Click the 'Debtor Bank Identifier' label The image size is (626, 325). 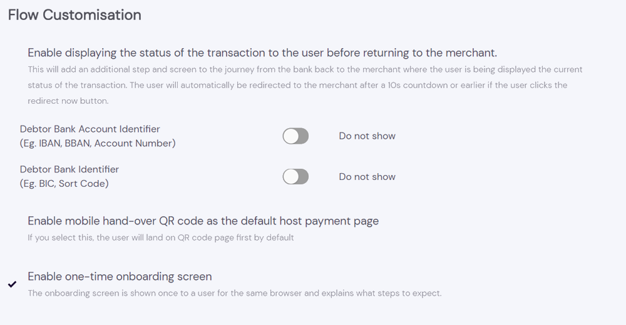coord(69,169)
